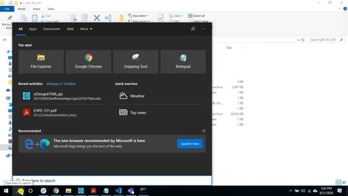The height and width of the screenshot is (196, 348).
Task: Click the Cut button in ribbon
Action: coord(46,16)
